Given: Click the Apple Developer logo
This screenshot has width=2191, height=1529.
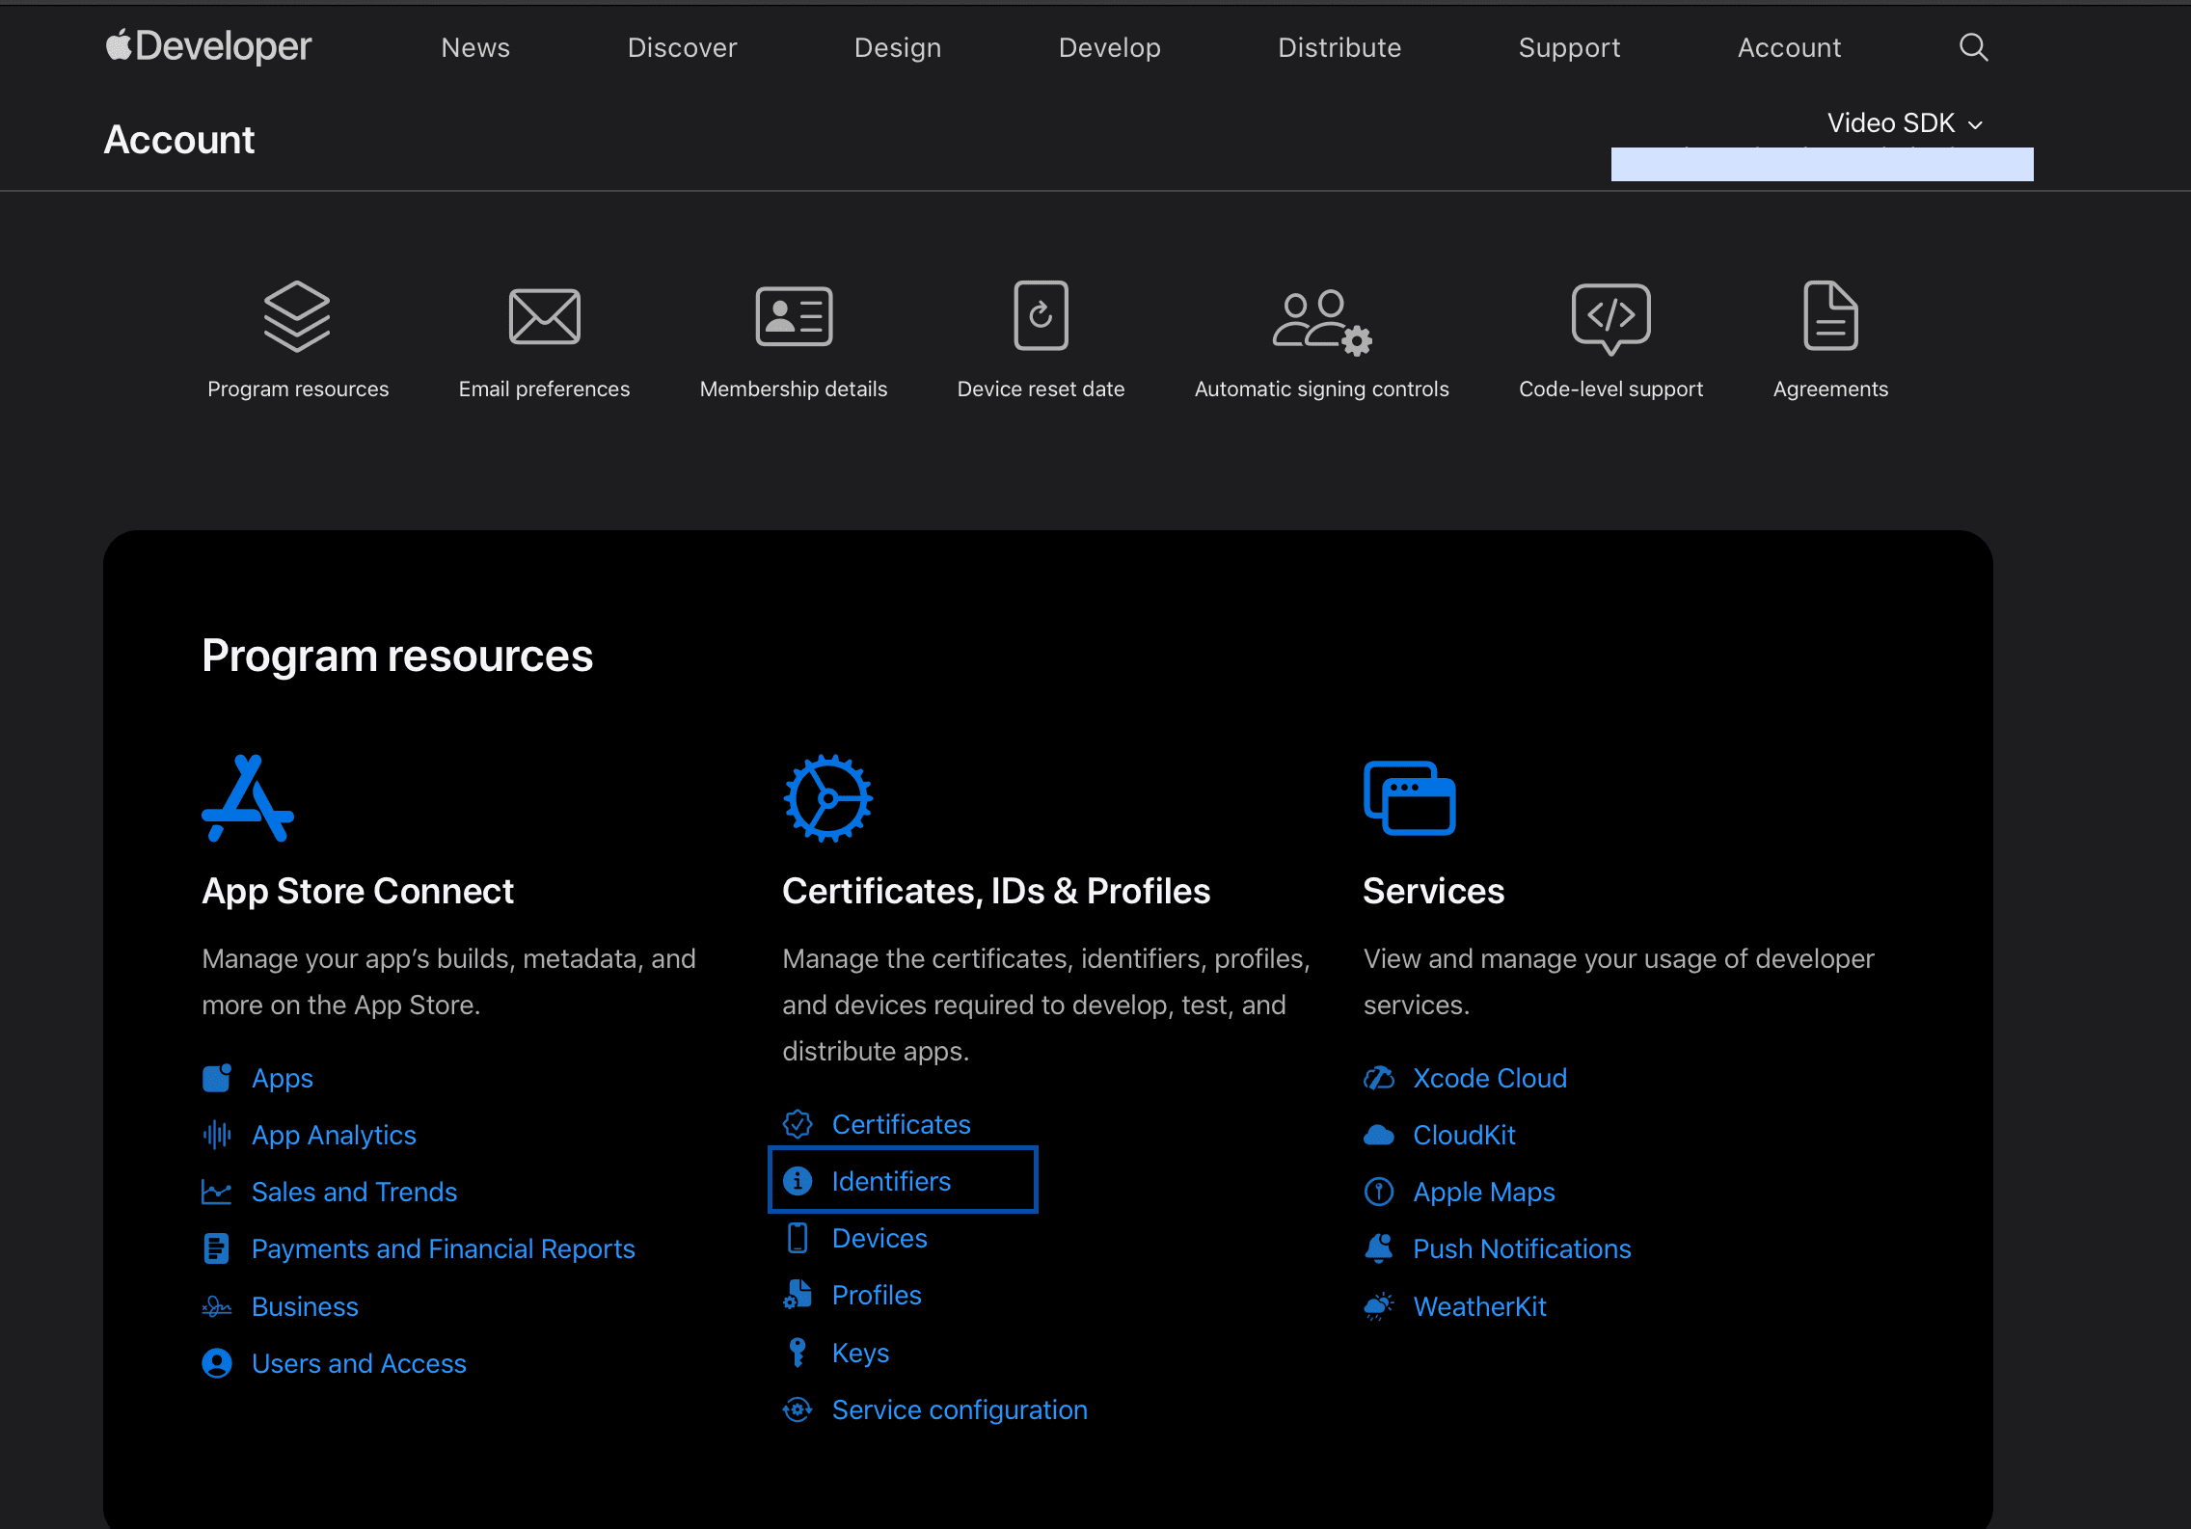Looking at the screenshot, I should click(x=208, y=46).
